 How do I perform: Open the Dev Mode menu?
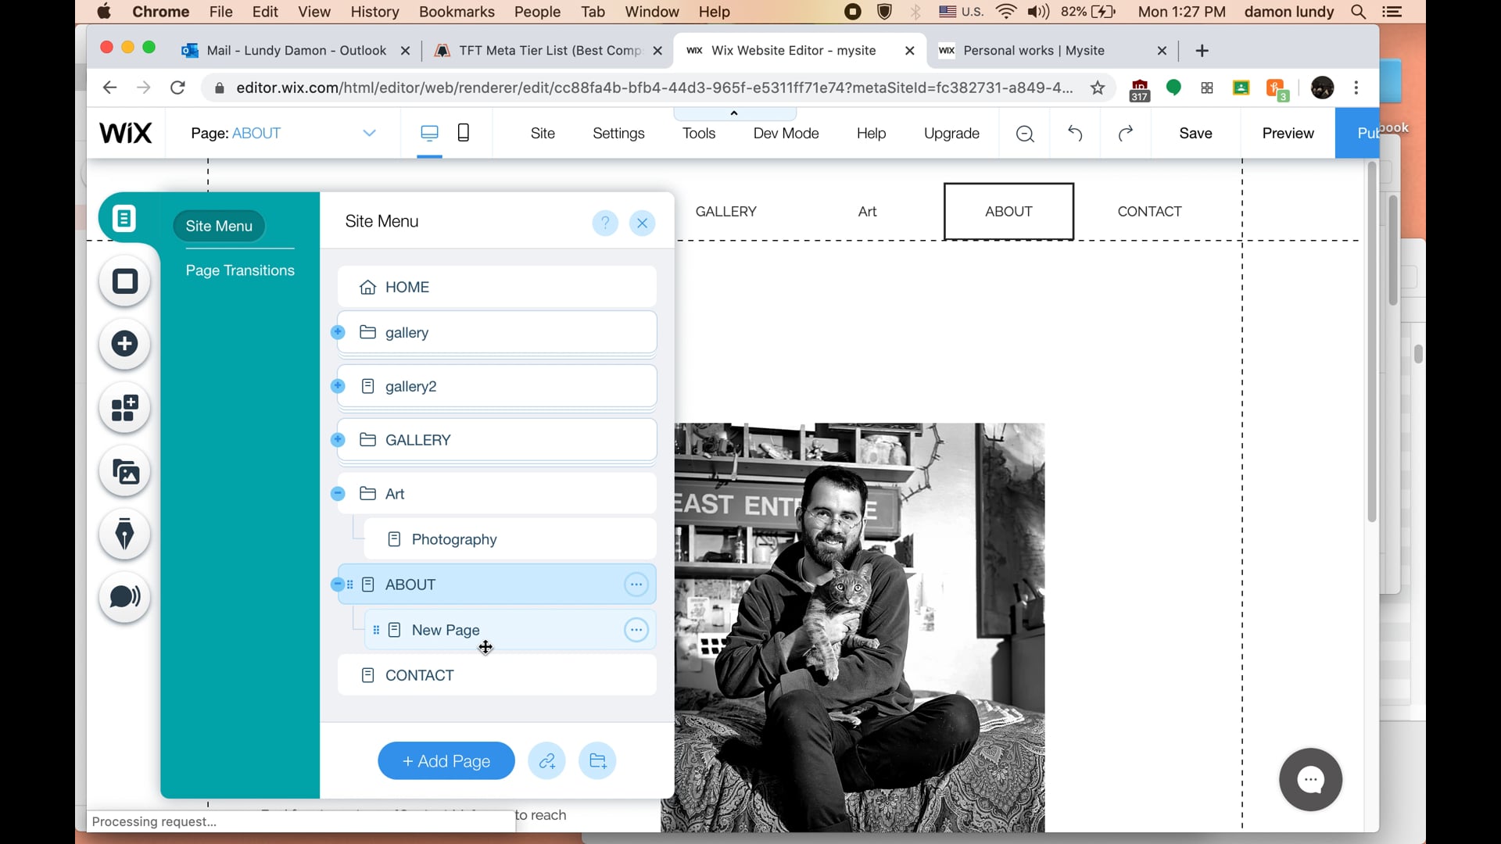click(785, 133)
